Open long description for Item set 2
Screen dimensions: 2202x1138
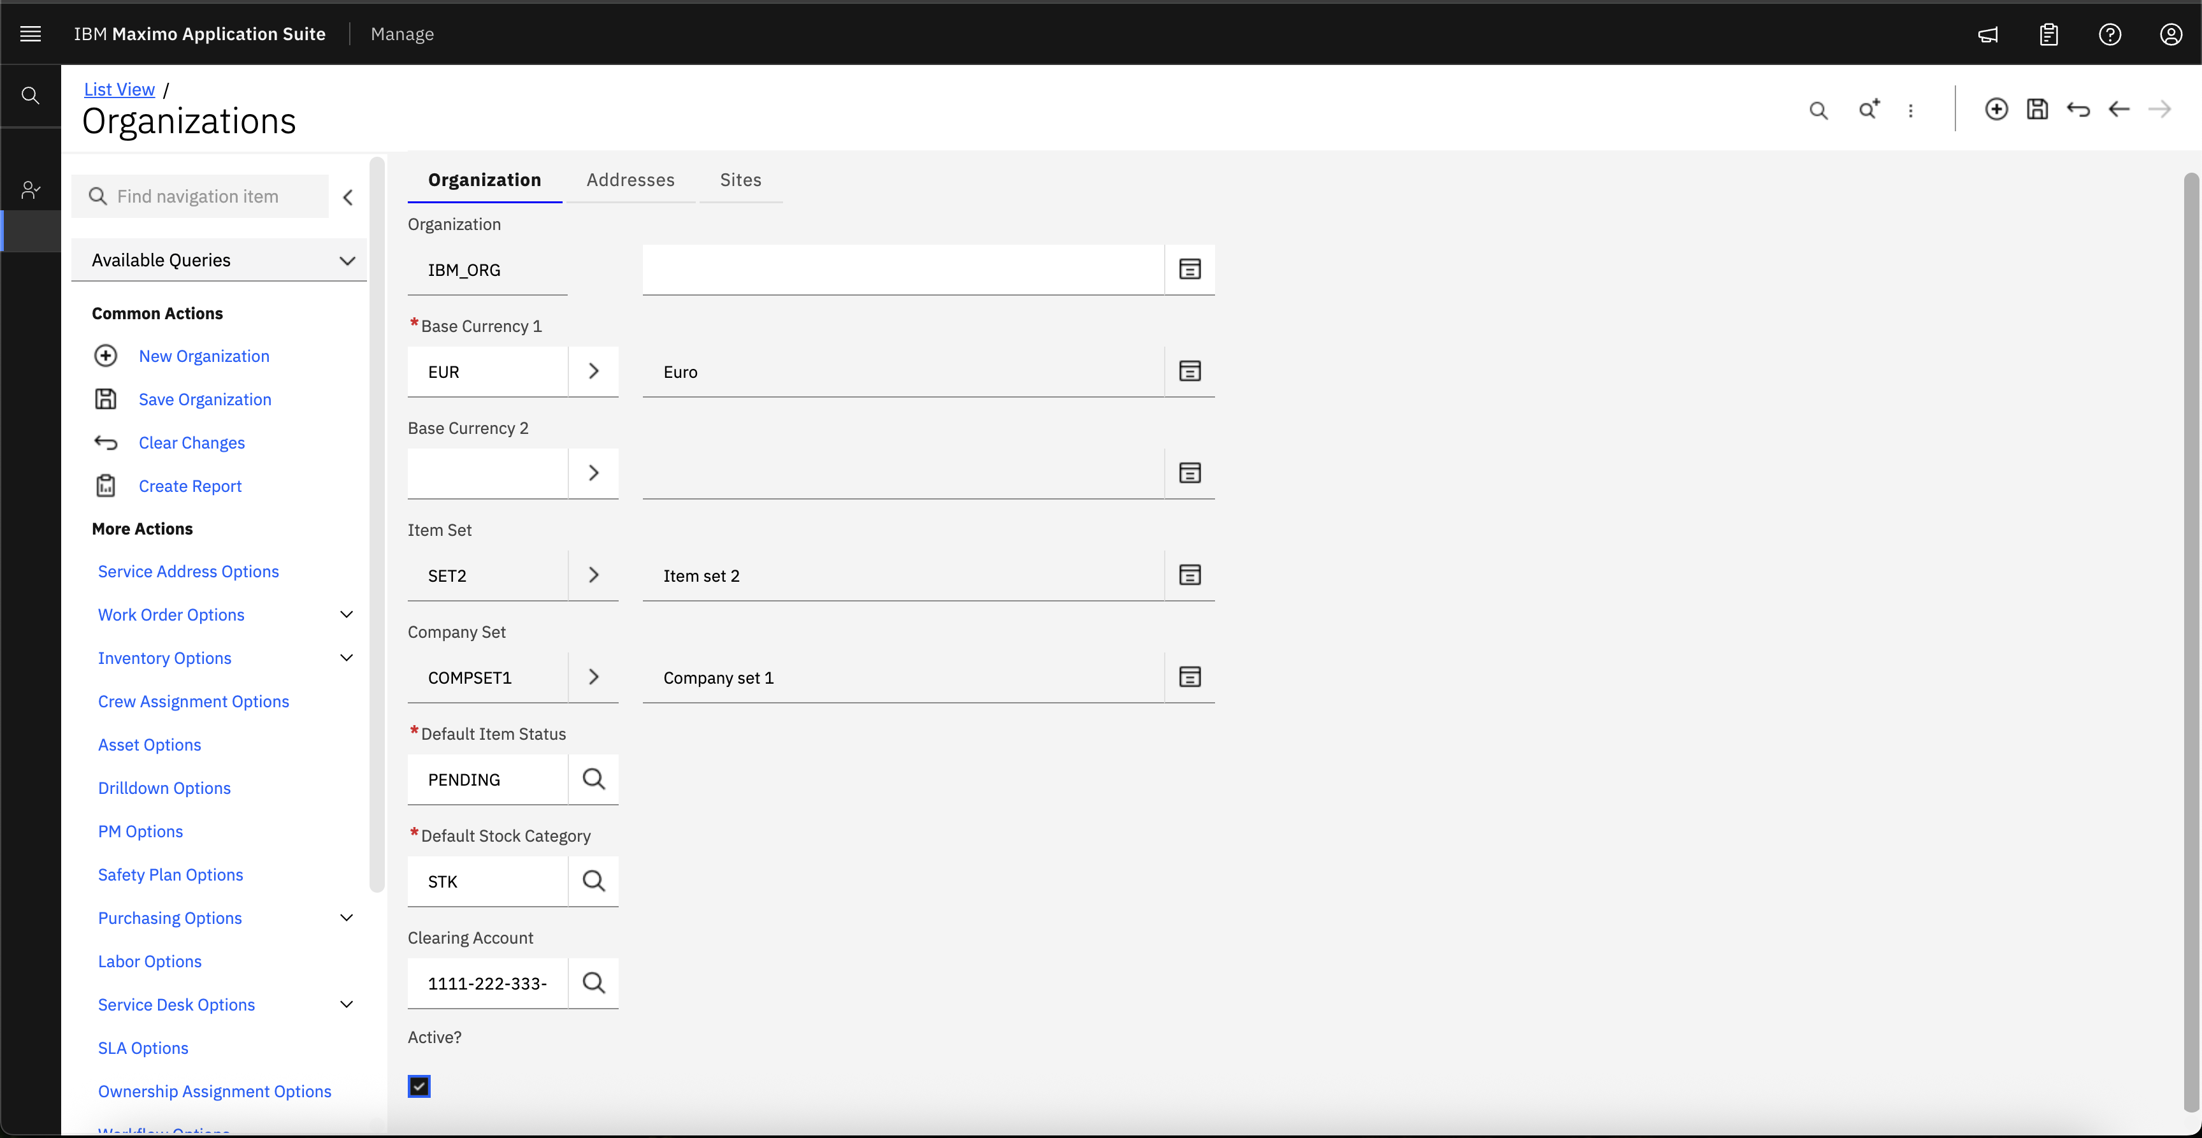click(x=1190, y=575)
